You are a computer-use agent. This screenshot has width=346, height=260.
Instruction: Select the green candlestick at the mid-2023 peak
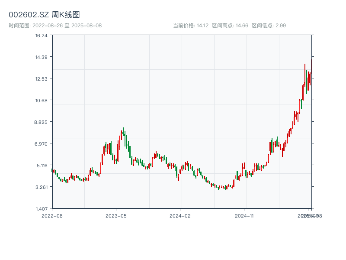123,132
